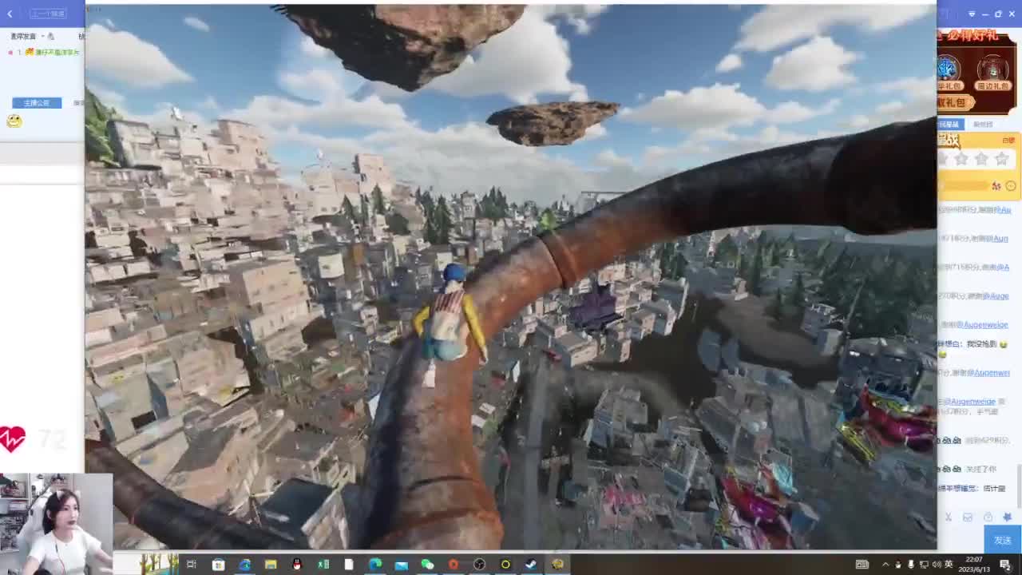Screen dimensions: 1022x575
Task: Open the blank document icon on the taskbar
Action: (349, 565)
